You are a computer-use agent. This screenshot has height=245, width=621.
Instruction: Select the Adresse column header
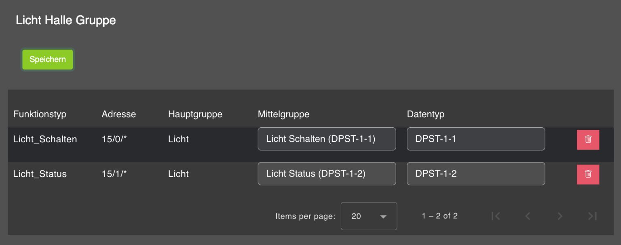[118, 114]
